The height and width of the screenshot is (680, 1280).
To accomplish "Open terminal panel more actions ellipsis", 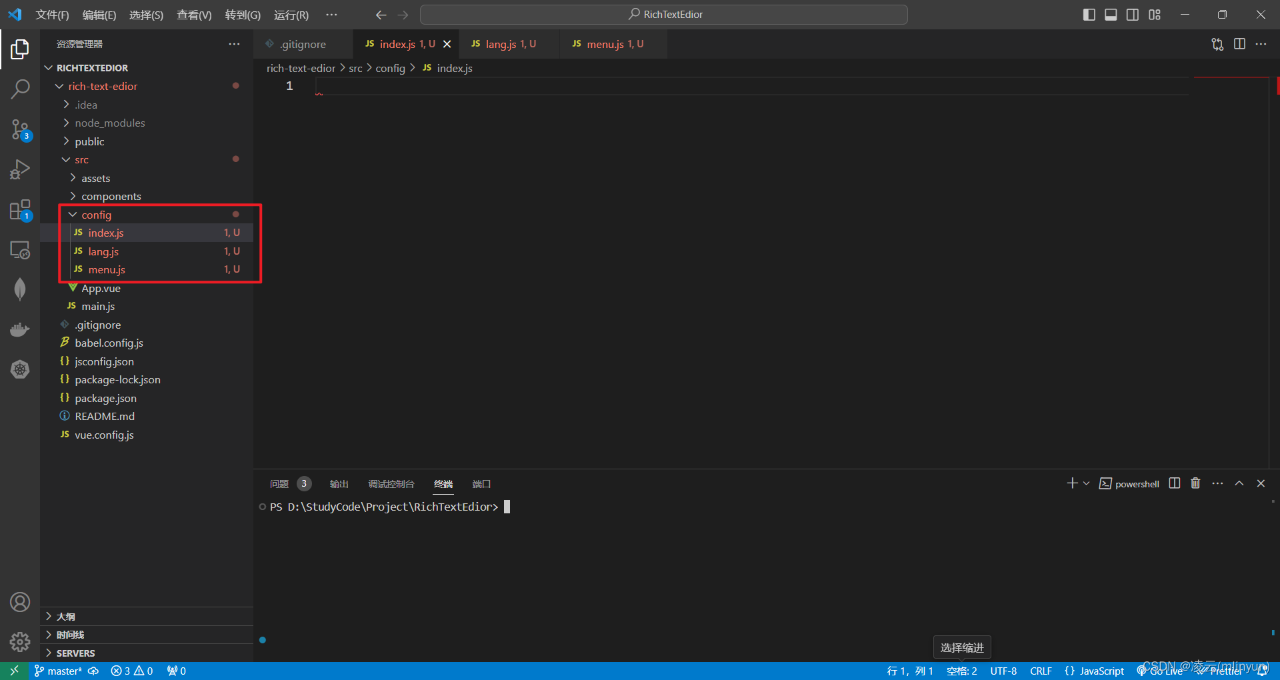I will pyautogui.click(x=1217, y=483).
